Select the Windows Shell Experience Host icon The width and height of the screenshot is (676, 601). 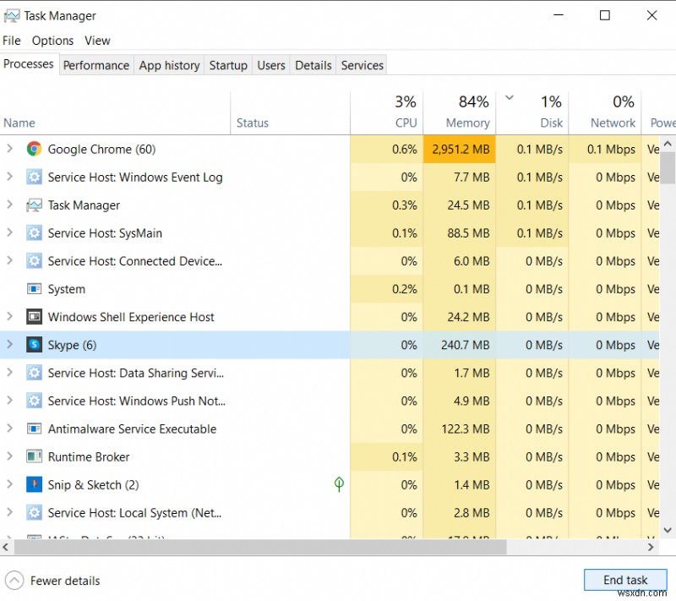34,316
